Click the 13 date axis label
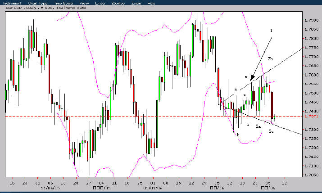Image resolution: width=322 pixels, height=193 pixels. coord(63,183)
